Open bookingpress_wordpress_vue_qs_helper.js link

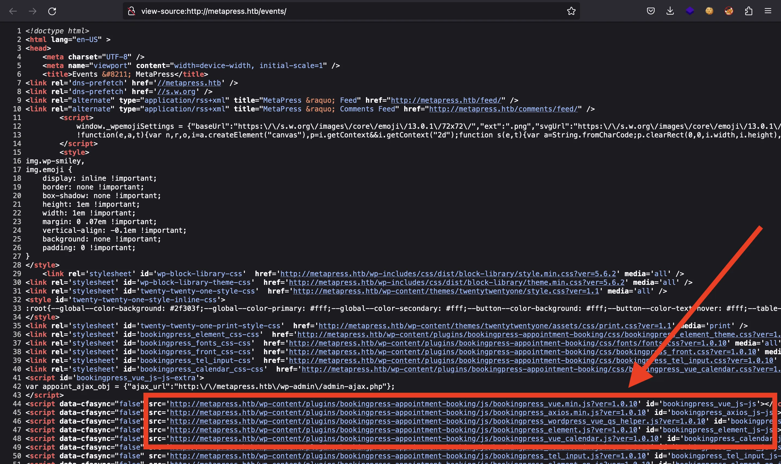point(438,421)
